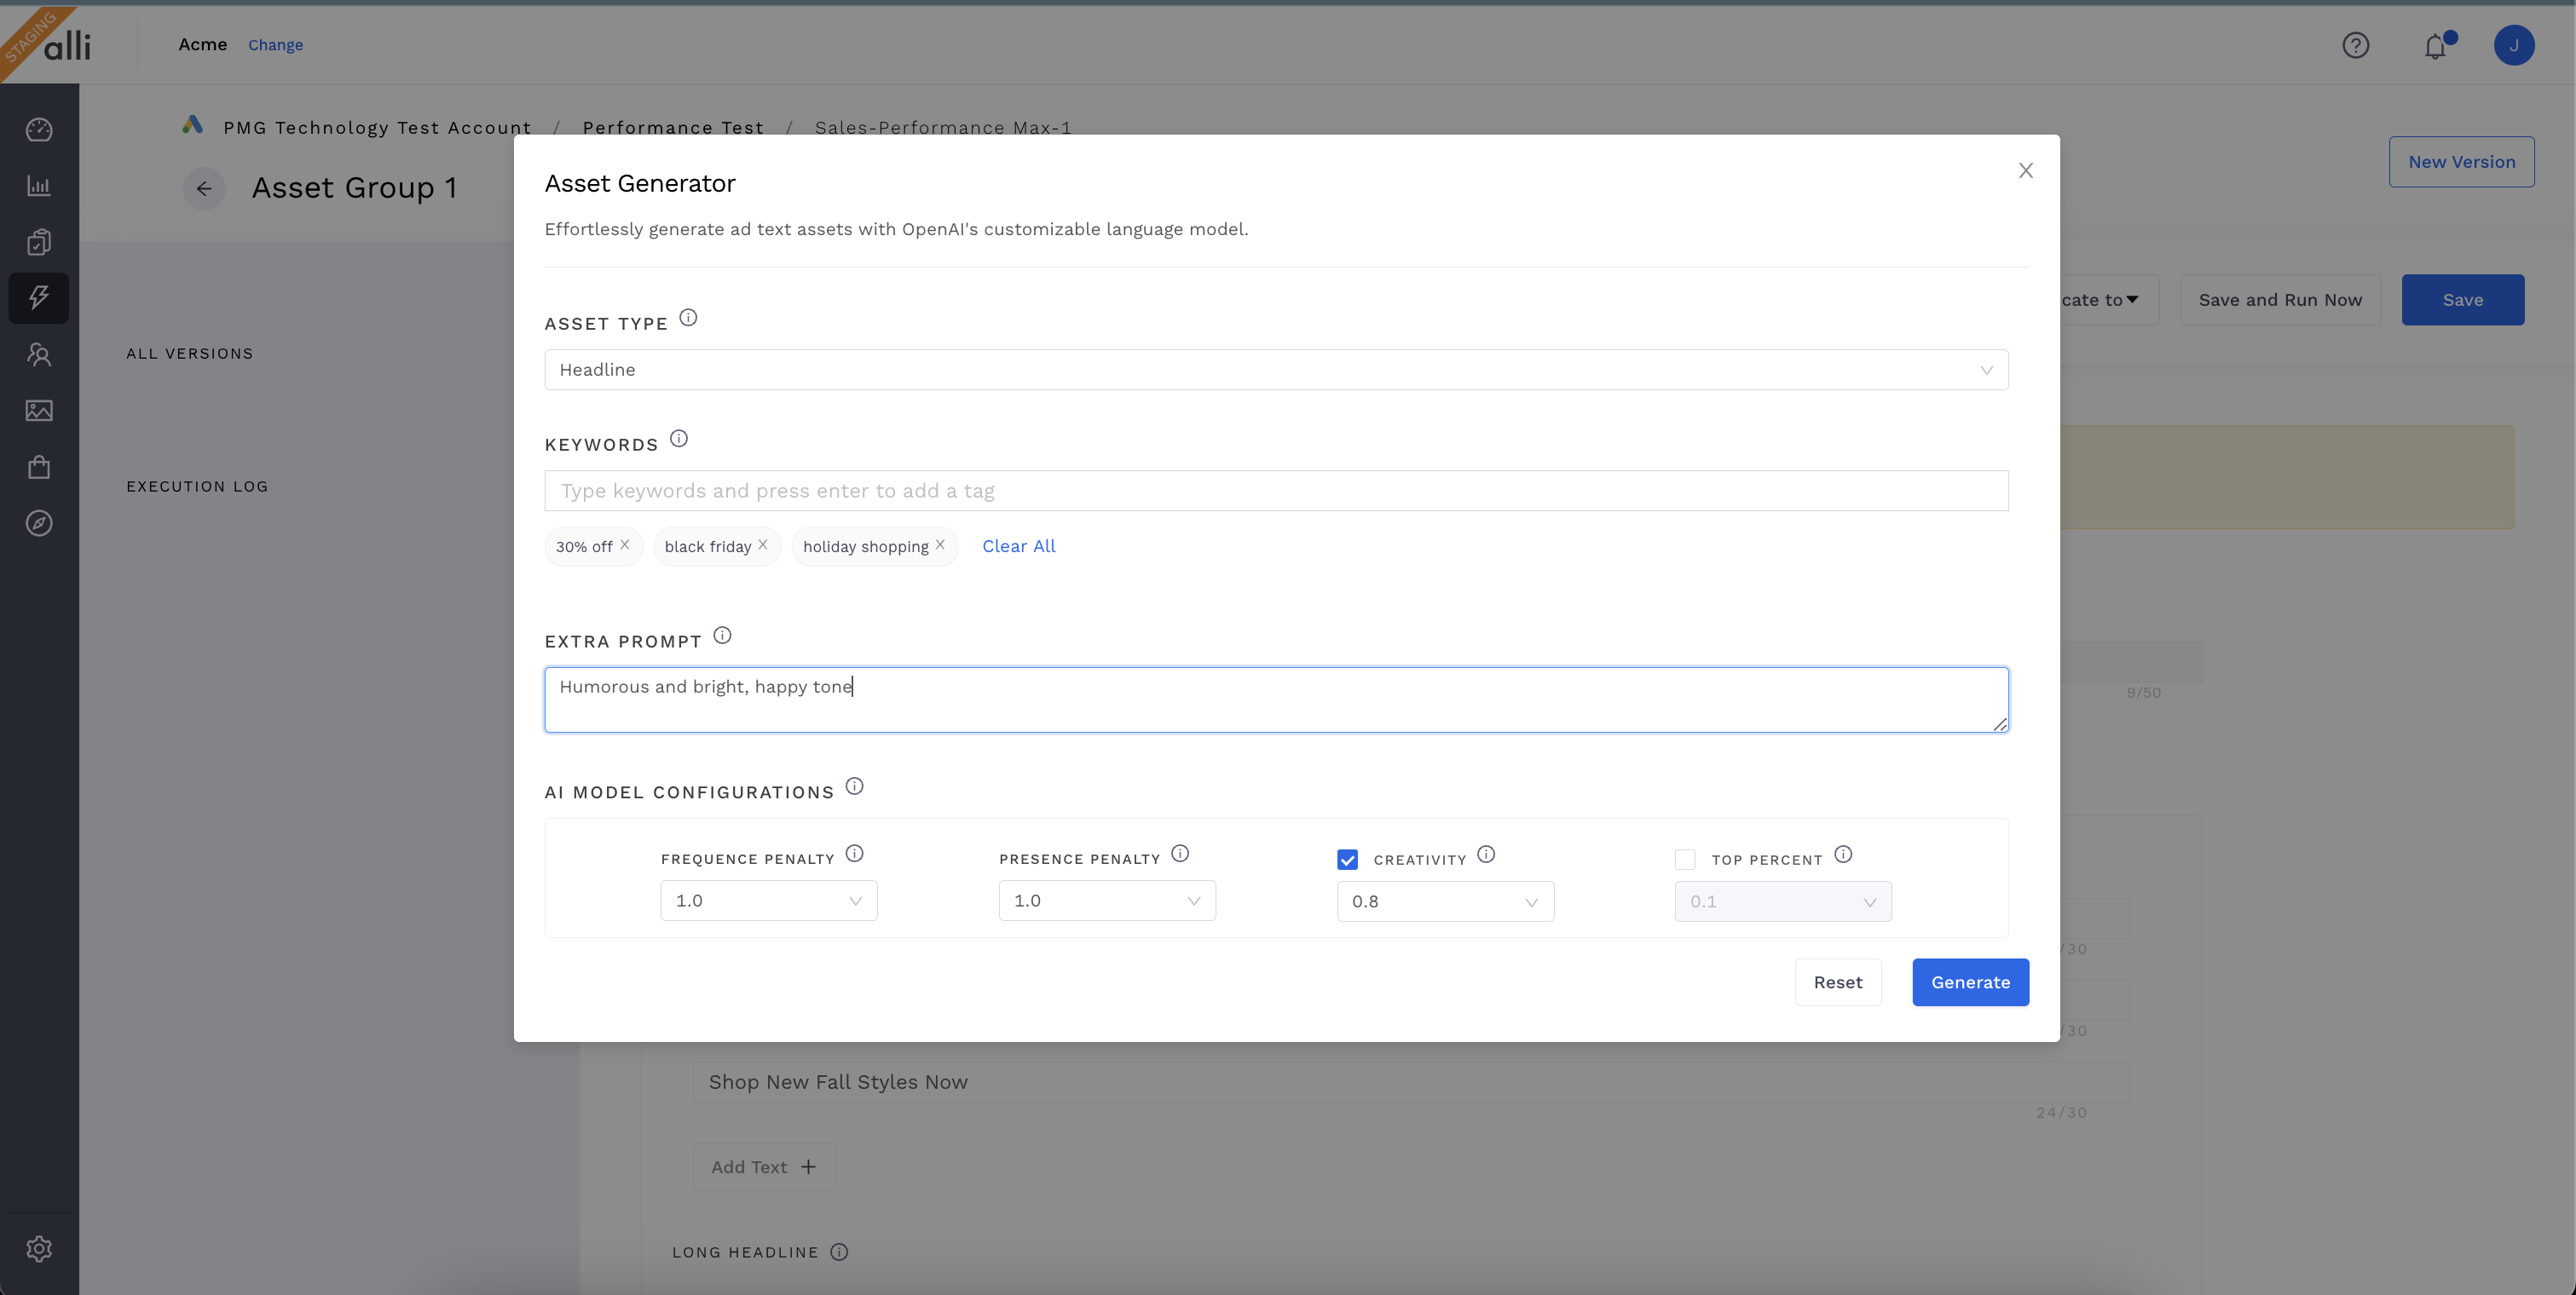
Task: Click the keywords input field
Action: click(x=1276, y=491)
